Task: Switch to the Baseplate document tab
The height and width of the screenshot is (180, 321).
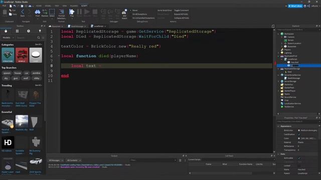Action: coord(56,26)
